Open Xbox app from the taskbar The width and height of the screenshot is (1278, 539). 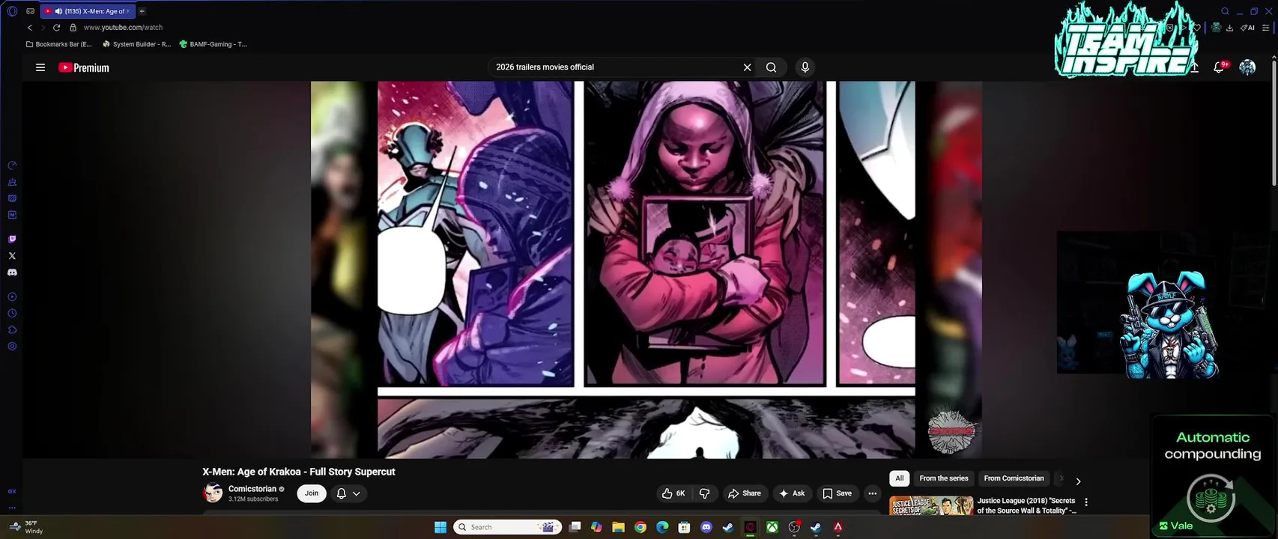click(x=772, y=527)
